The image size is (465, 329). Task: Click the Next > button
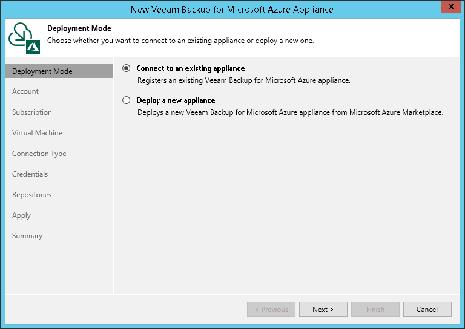[323, 310]
